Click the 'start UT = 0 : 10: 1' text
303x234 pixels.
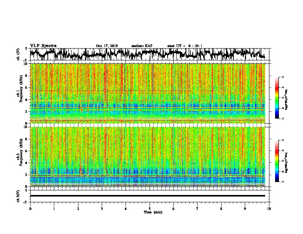pyautogui.click(x=185, y=46)
